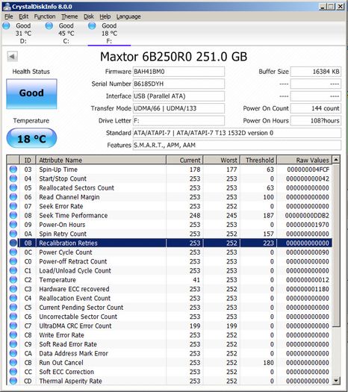Open the Disk menu

pos(89,16)
